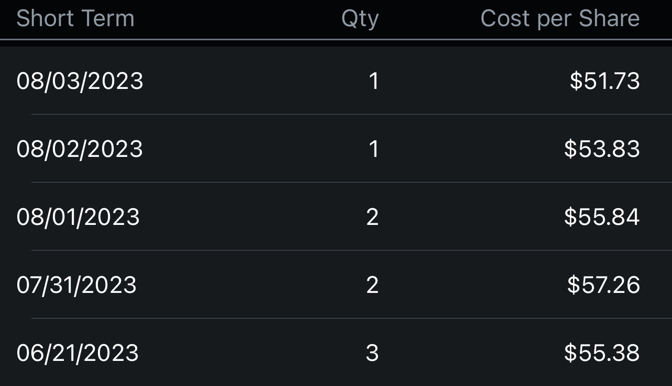The height and width of the screenshot is (386, 672).
Task: Select the $55.84 cost per share value
Action: click(602, 217)
